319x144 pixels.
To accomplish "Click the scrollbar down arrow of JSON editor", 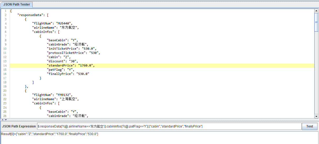I will [316, 116].
